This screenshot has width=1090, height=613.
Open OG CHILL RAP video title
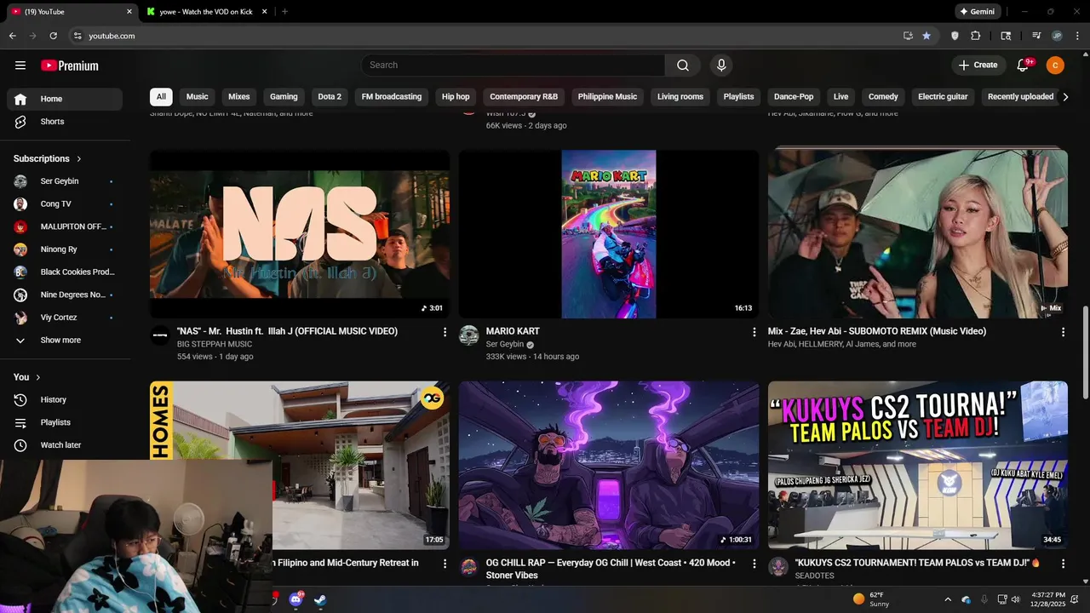point(610,569)
